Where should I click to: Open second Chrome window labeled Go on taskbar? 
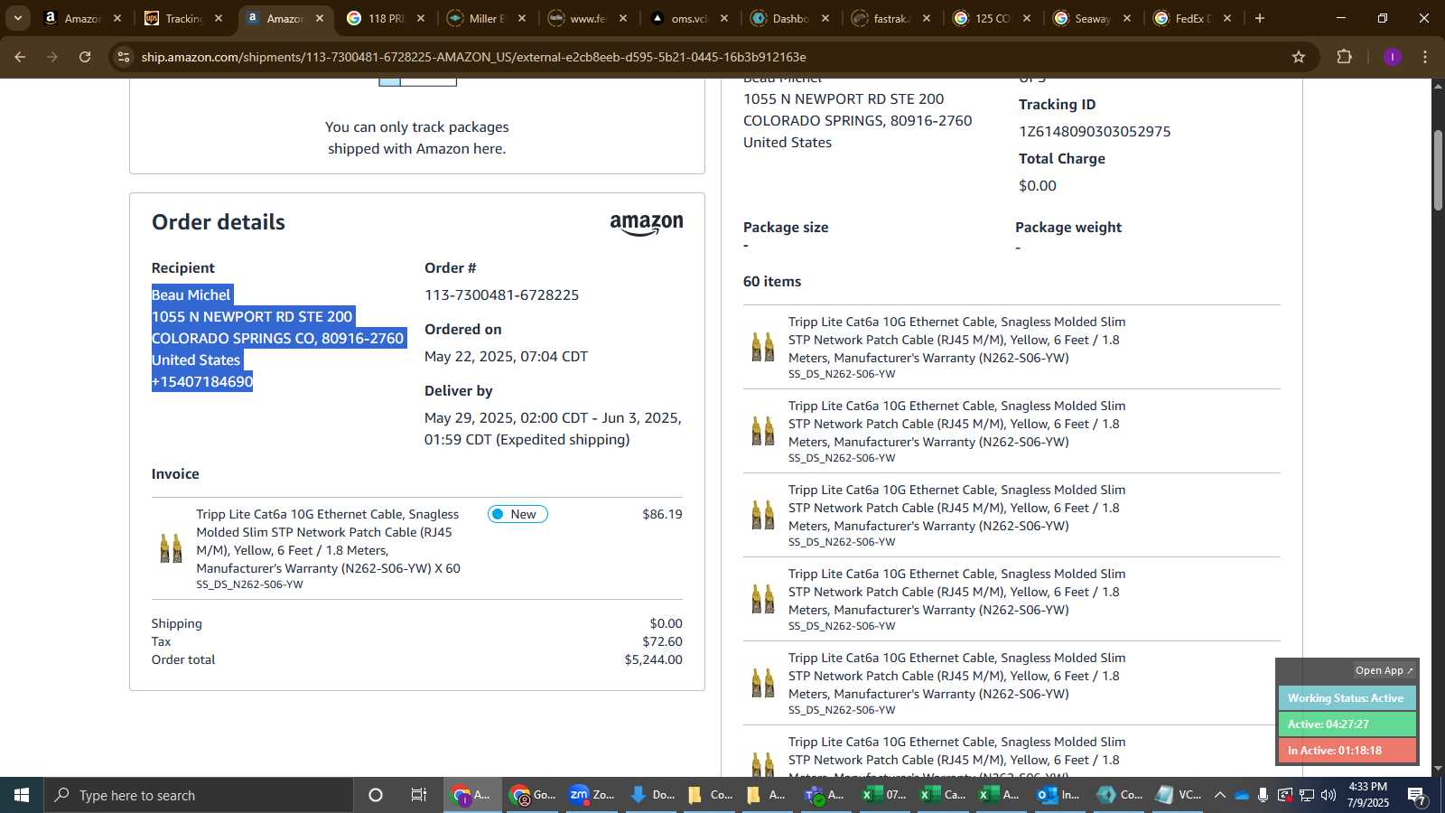pos(533,795)
